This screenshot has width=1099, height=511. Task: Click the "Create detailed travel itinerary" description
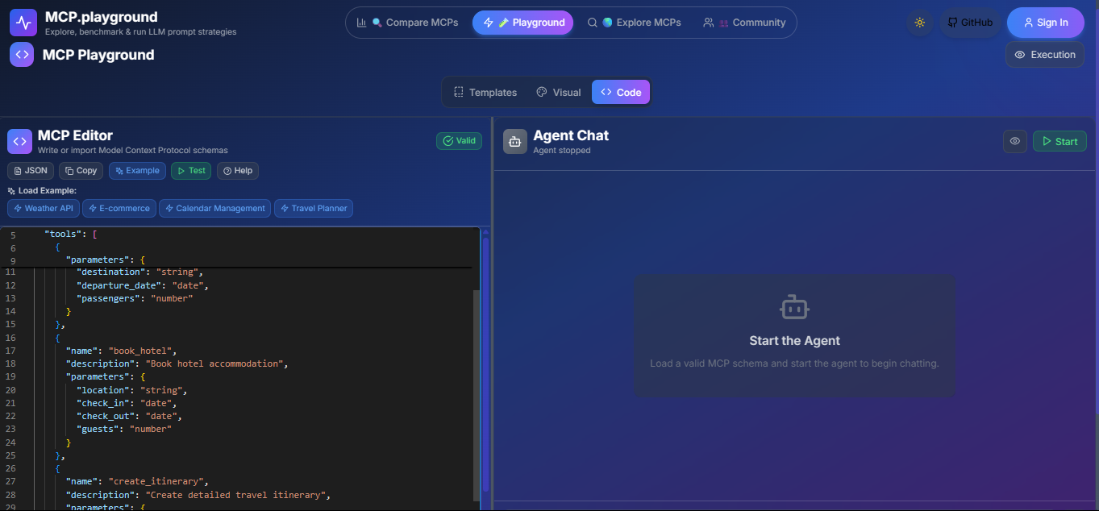pos(236,494)
